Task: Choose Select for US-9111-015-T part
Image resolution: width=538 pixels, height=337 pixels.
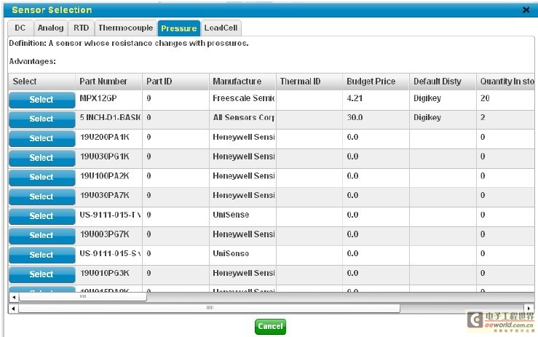Action: click(41, 216)
